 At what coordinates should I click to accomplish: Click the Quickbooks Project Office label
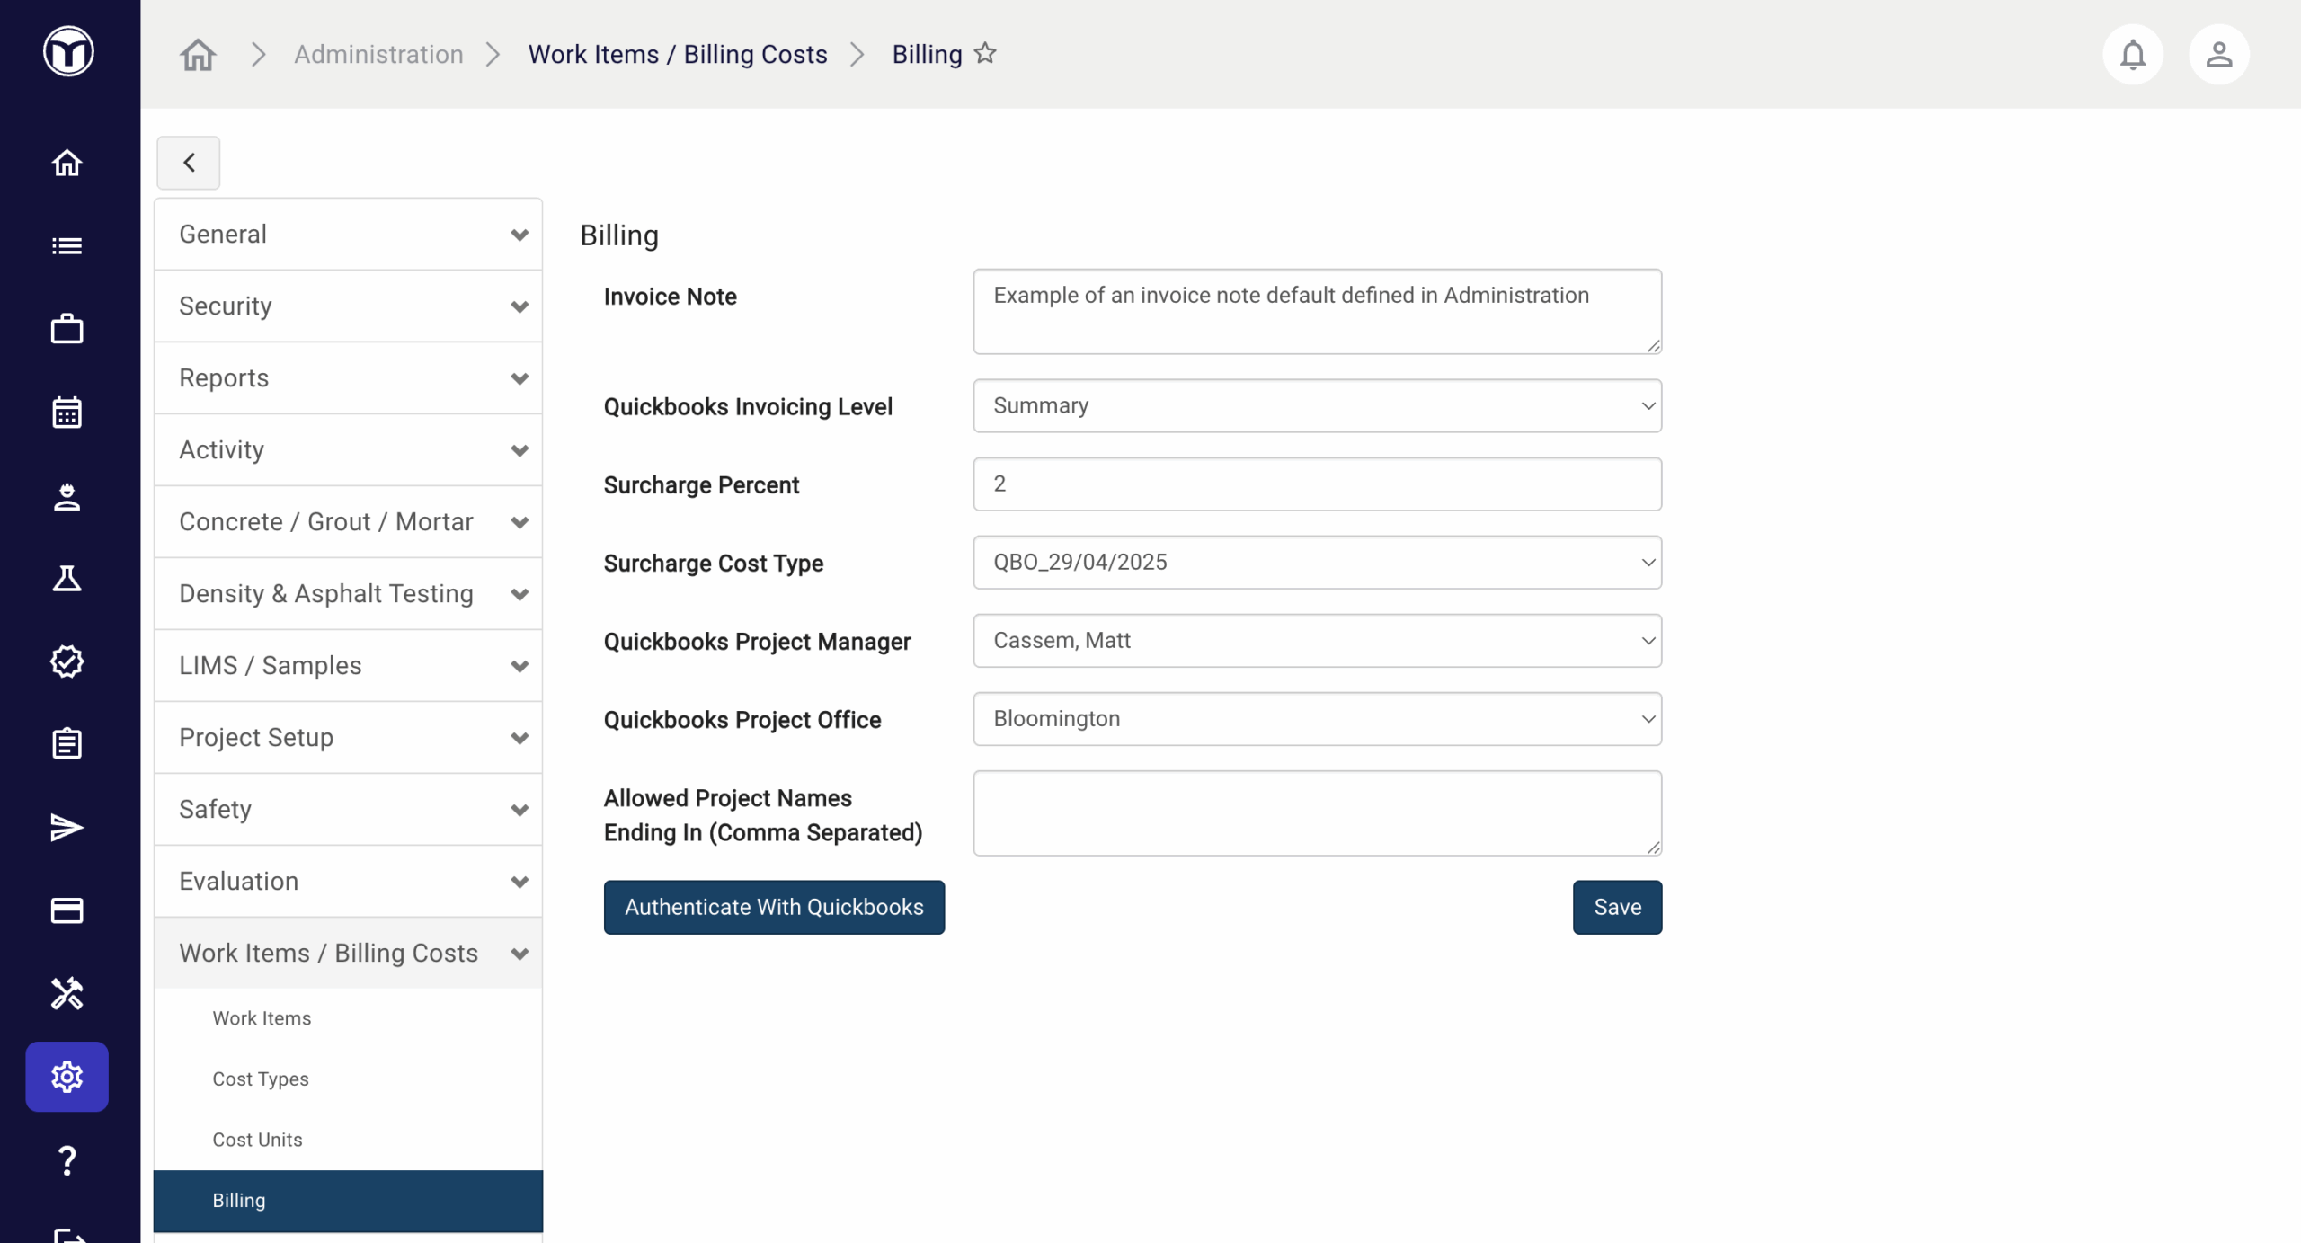coord(742,720)
